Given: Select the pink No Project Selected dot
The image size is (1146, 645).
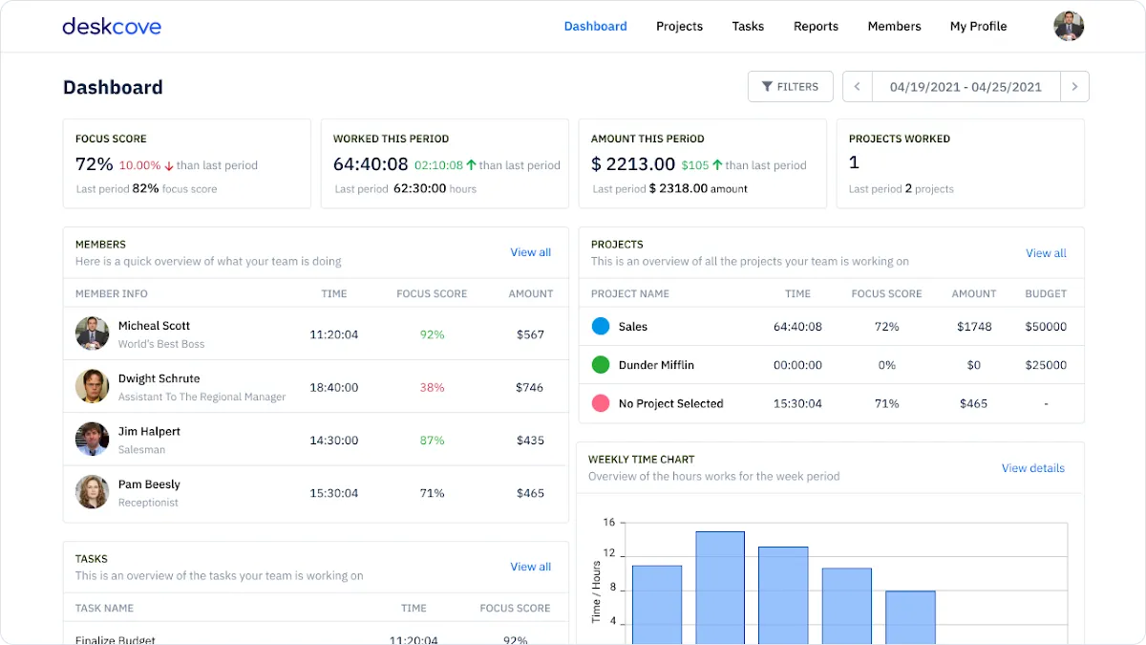Looking at the screenshot, I should (601, 403).
